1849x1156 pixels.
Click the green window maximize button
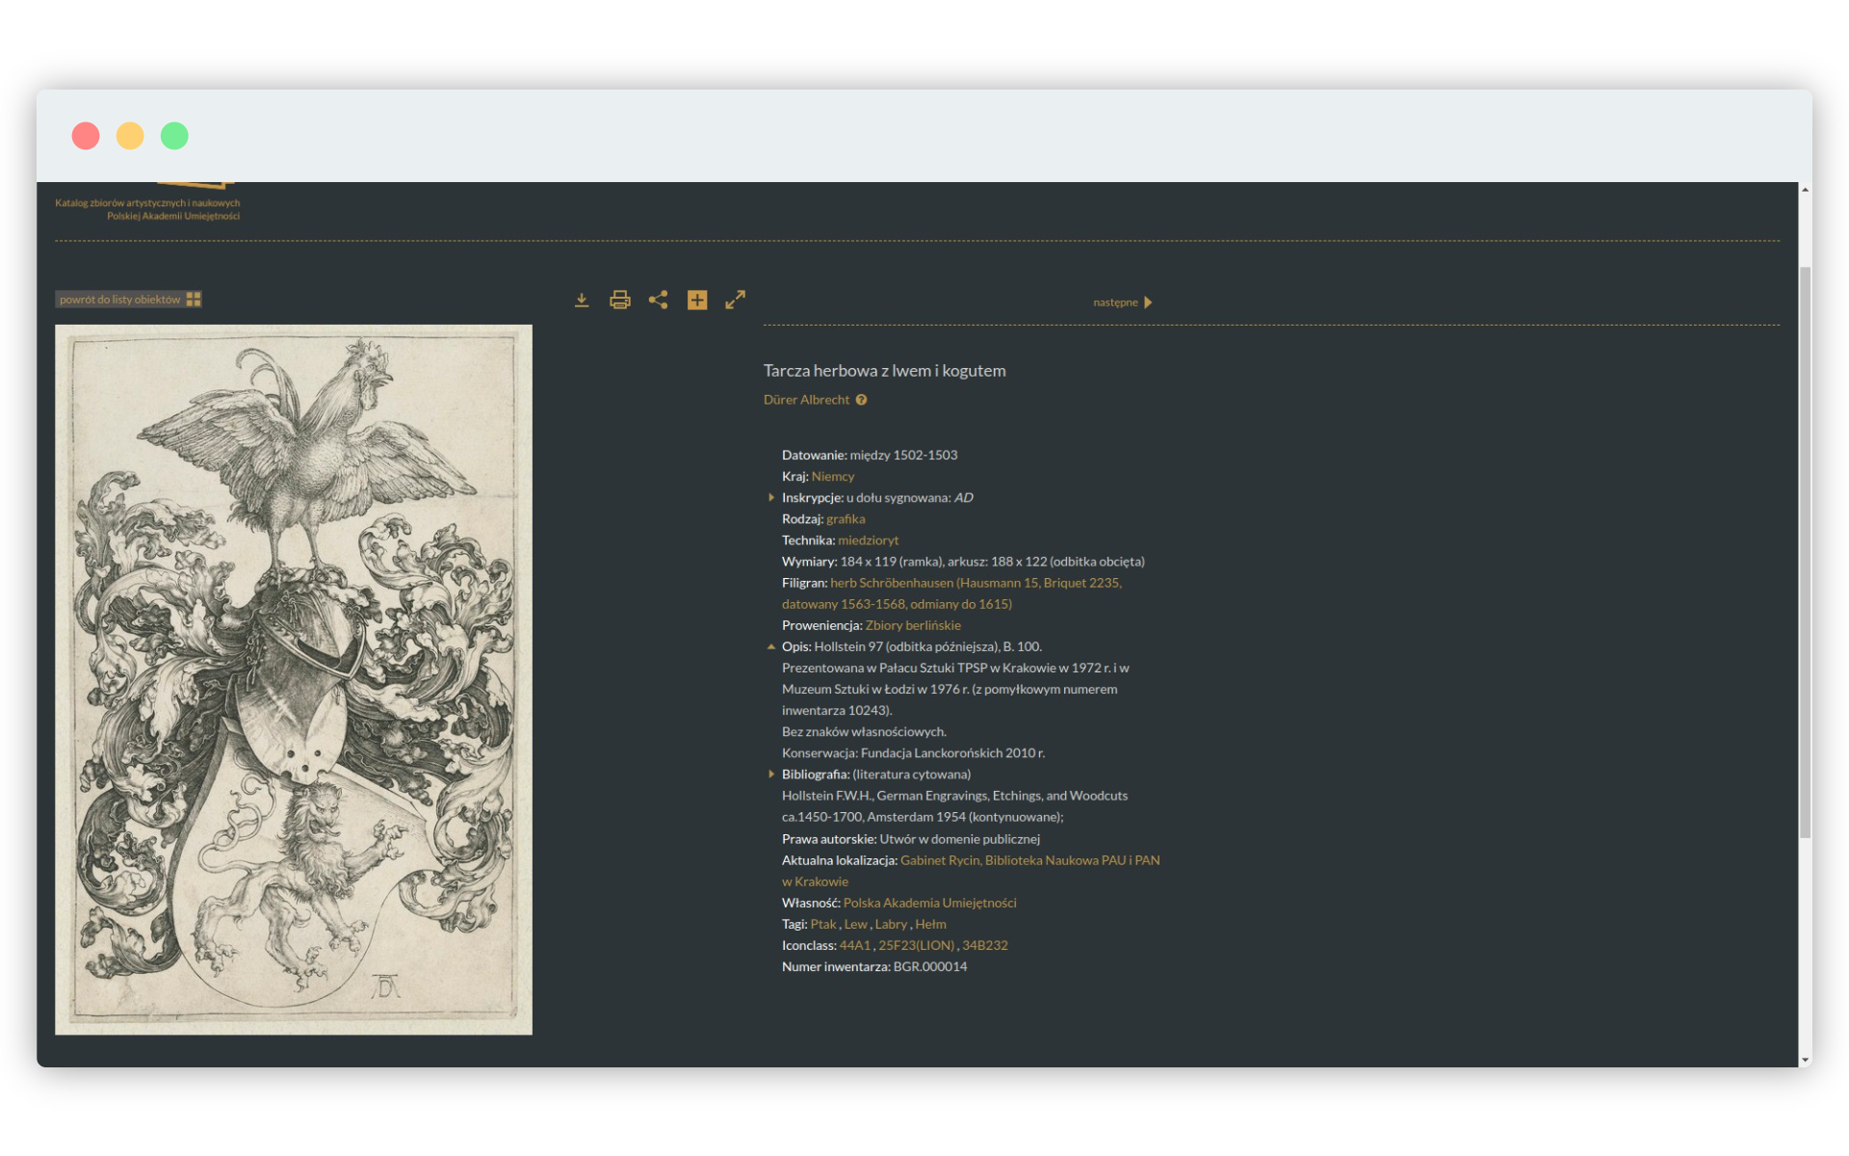tap(174, 136)
